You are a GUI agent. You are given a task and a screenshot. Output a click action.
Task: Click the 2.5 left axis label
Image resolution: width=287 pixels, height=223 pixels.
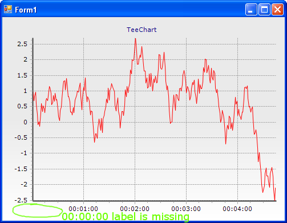click(x=22, y=44)
